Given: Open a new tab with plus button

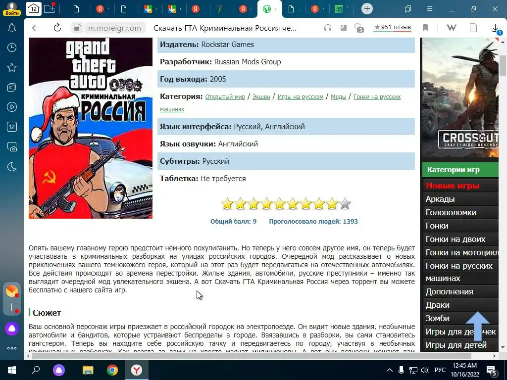Looking at the screenshot, I should pyautogui.click(x=367, y=9).
